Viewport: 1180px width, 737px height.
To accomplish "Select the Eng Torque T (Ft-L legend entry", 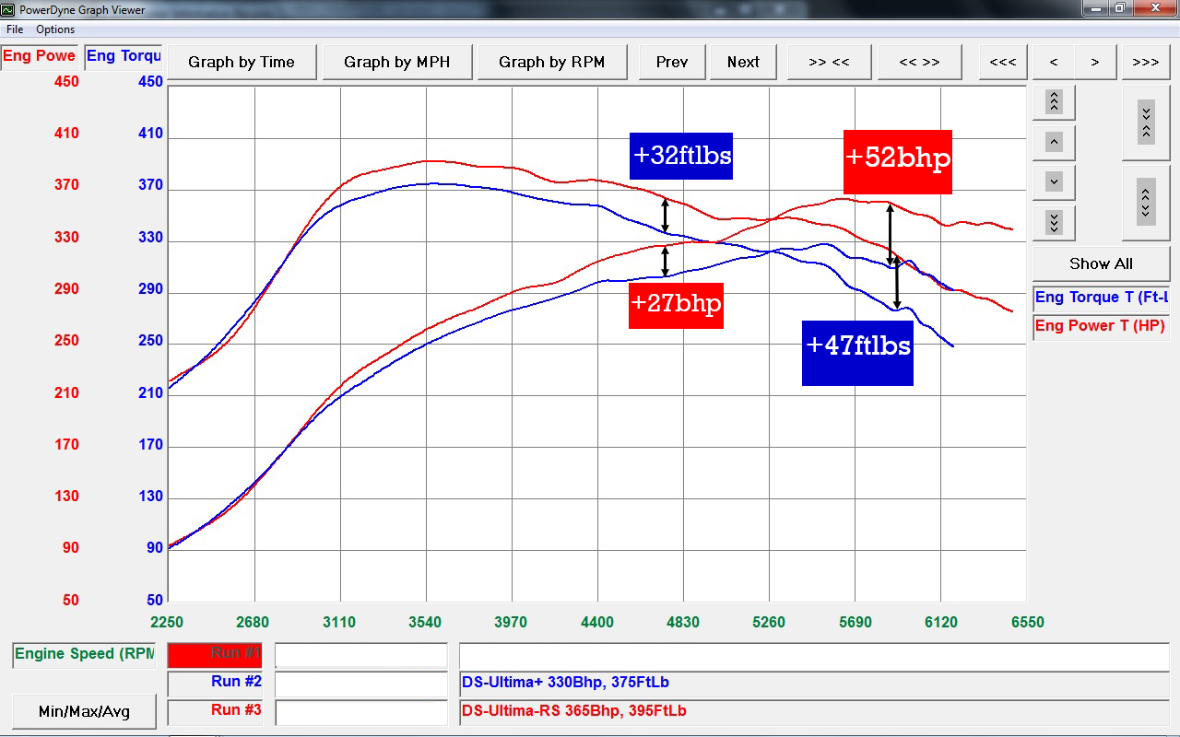I will pyautogui.click(x=1102, y=298).
